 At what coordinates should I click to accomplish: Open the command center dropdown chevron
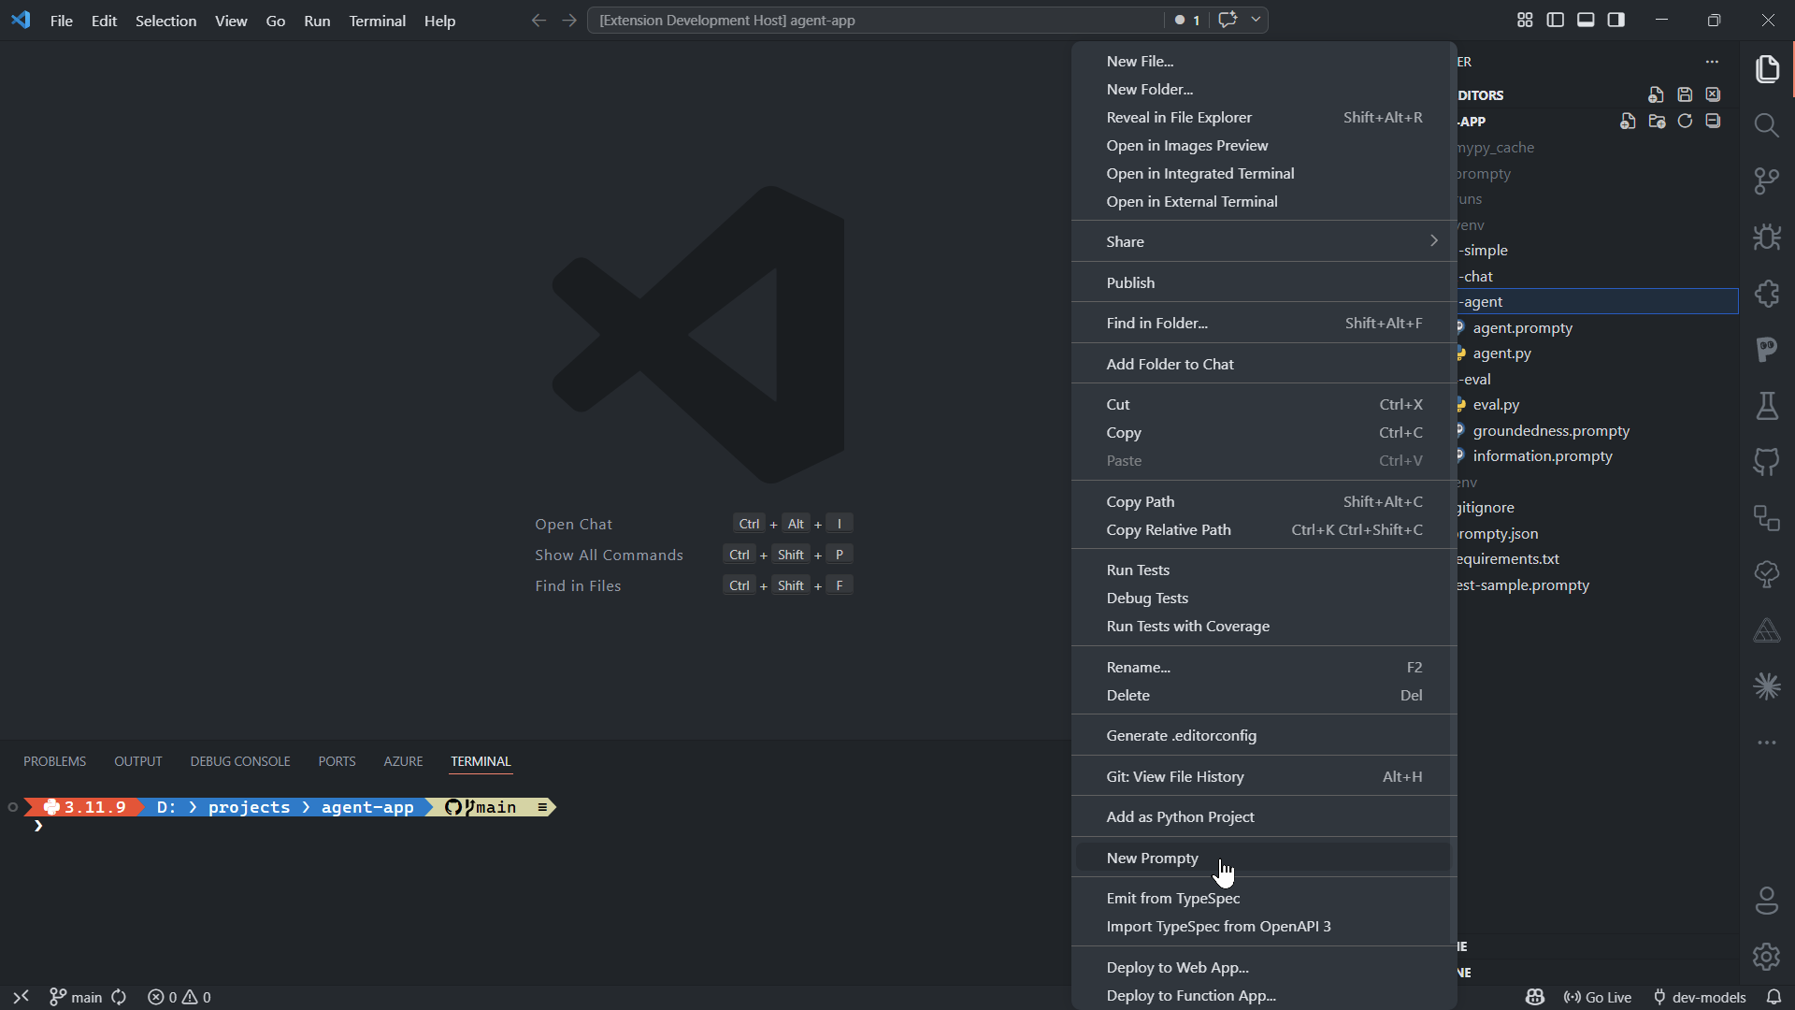tap(1256, 19)
